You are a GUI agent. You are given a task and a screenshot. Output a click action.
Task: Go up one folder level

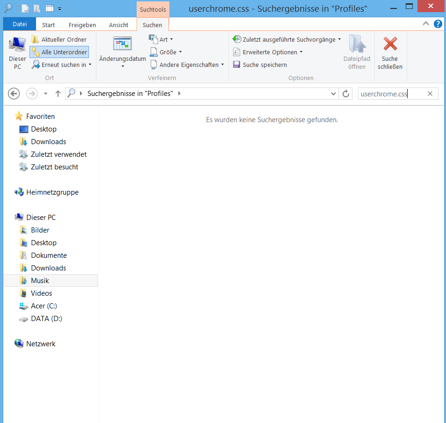pos(58,94)
